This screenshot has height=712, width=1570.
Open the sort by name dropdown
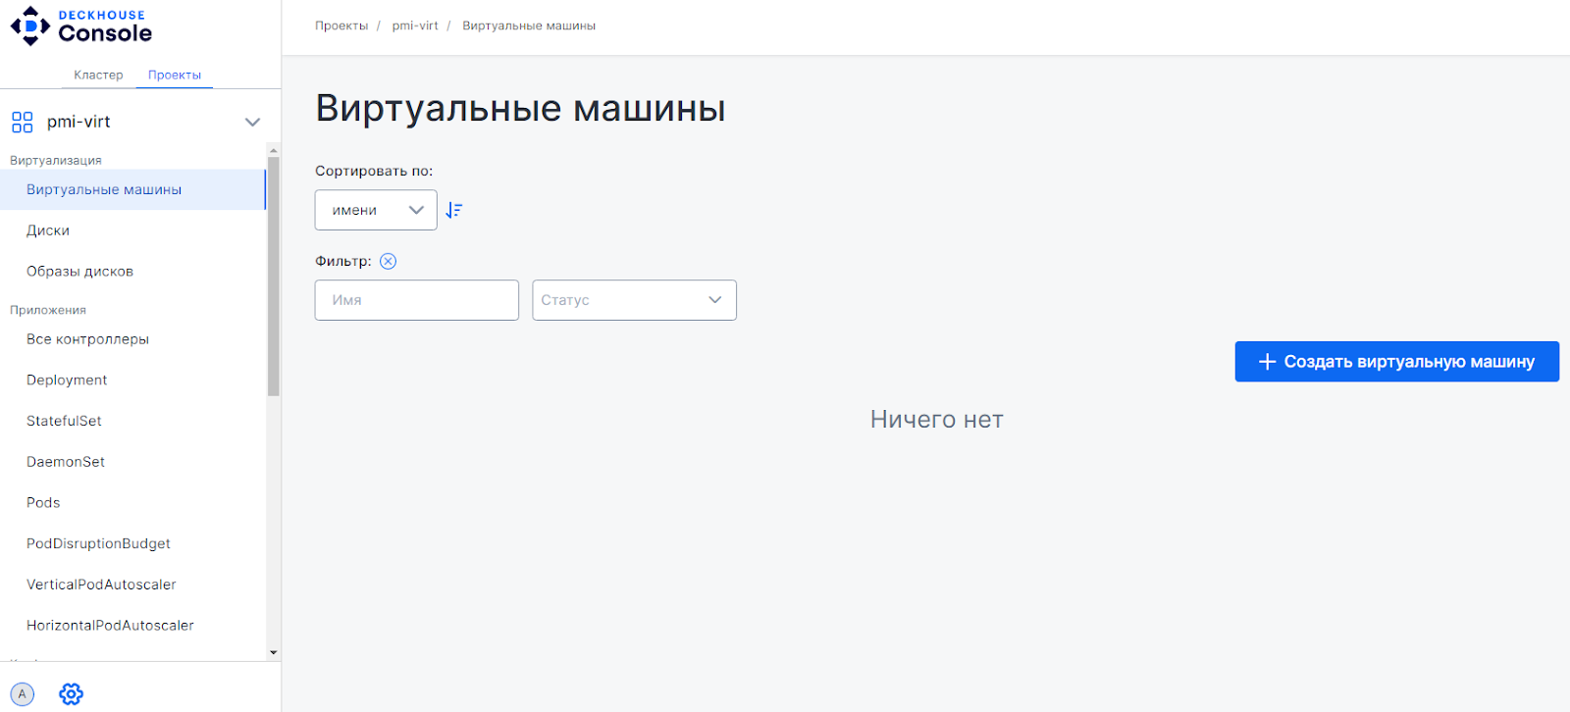(375, 210)
